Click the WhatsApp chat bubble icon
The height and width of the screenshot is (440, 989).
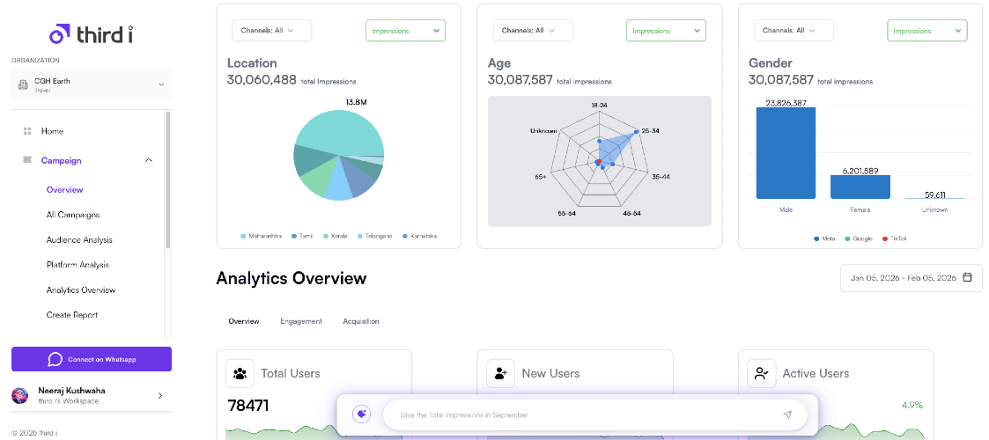point(55,359)
